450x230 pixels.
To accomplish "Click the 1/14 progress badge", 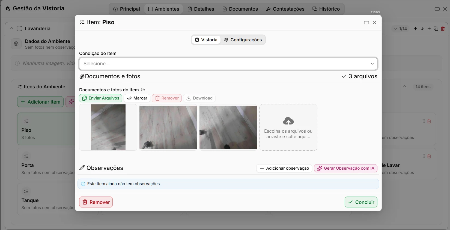I will click(400, 29).
